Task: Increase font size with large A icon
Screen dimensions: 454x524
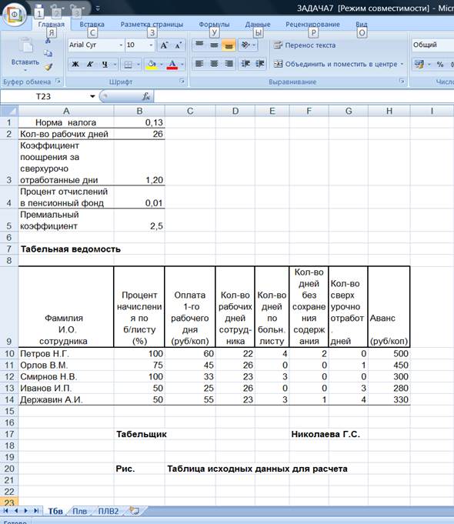Action: (x=164, y=45)
